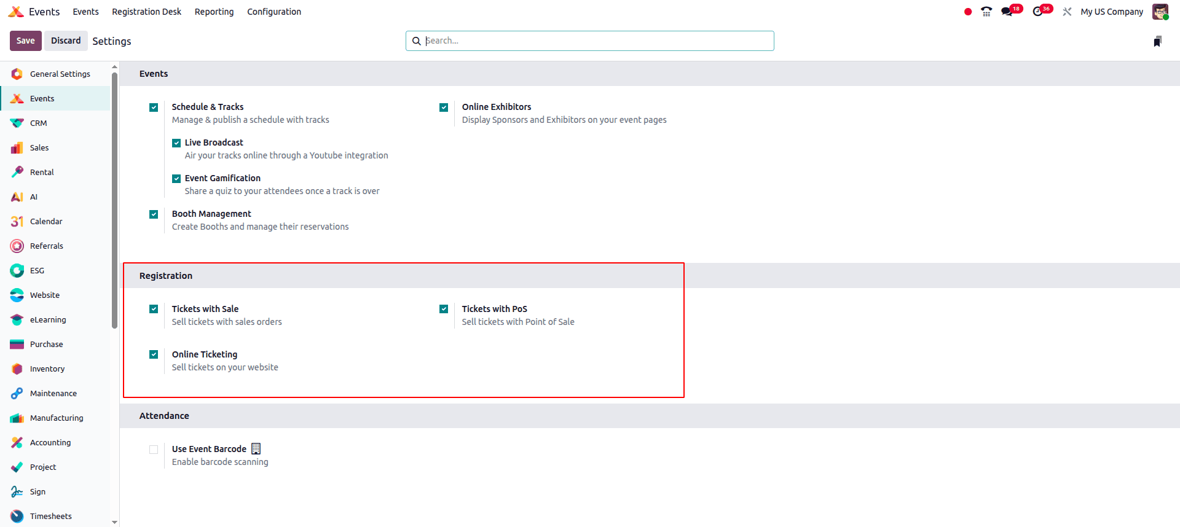Click the Settings search field
The image size is (1180, 527).
coord(590,41)
